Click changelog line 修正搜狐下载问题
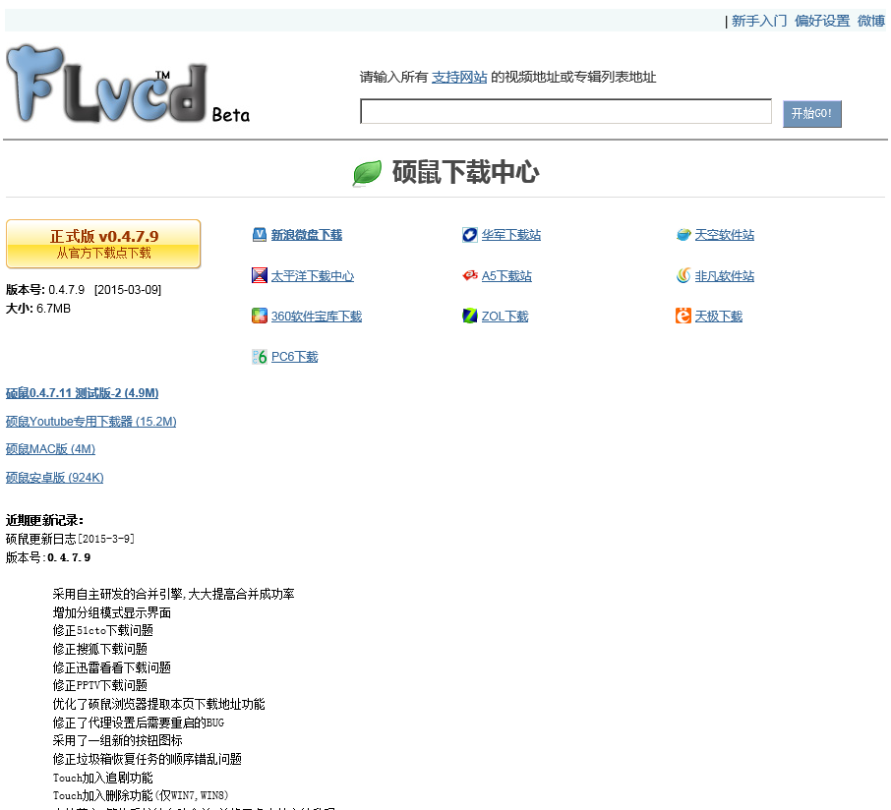This screenshot has width=891, height=810. (100, 649)
